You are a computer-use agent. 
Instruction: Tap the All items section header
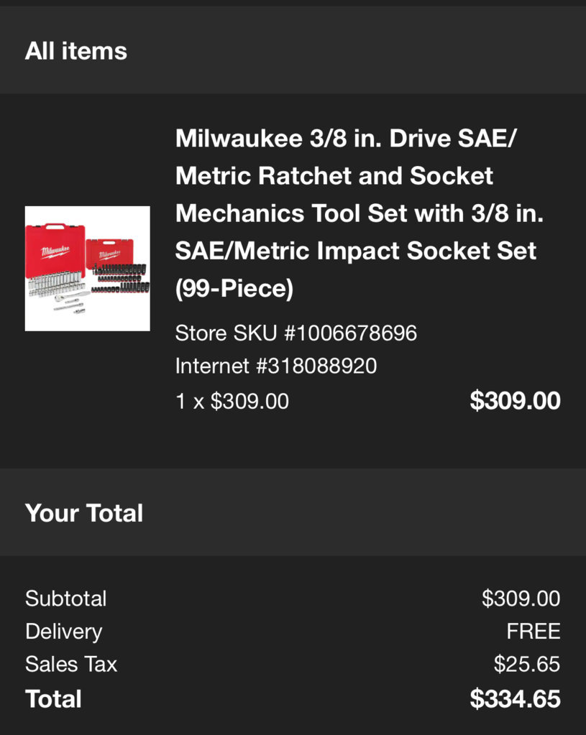[76, 50]
